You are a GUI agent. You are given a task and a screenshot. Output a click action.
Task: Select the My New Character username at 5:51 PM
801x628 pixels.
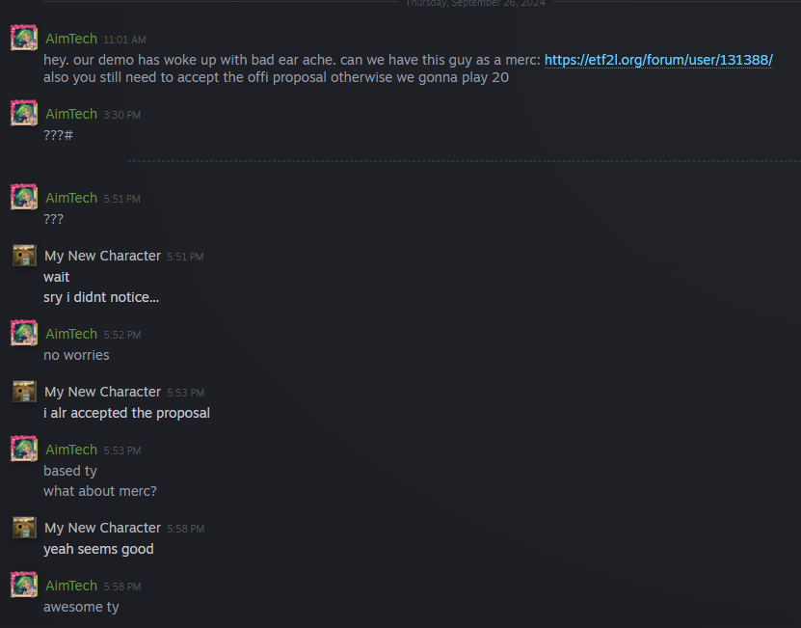pos(102,256)
